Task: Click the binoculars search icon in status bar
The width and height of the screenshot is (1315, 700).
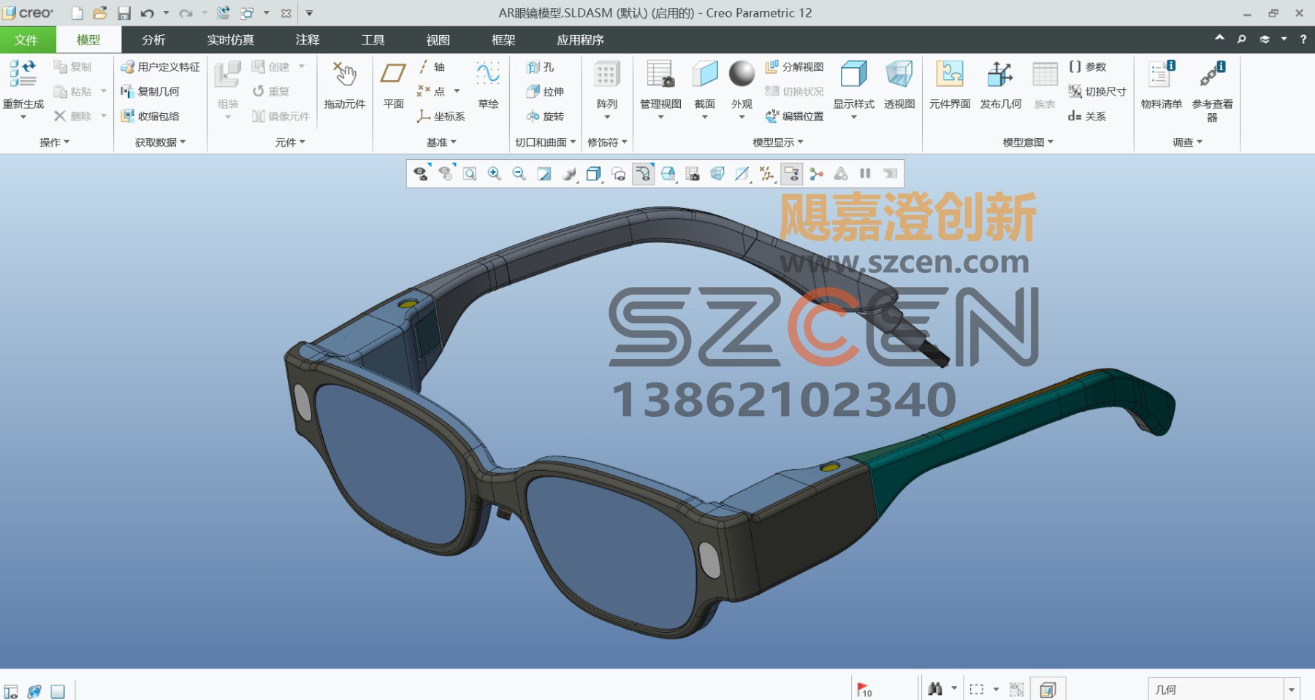Action: pos(934,688)
